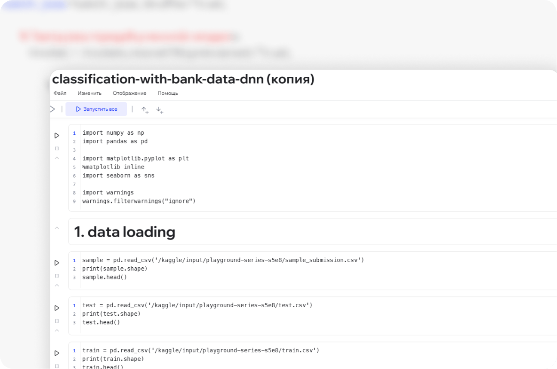Click execution count brackets of imports cell
This screenshot has height=369, width=557.
point(57,148)
